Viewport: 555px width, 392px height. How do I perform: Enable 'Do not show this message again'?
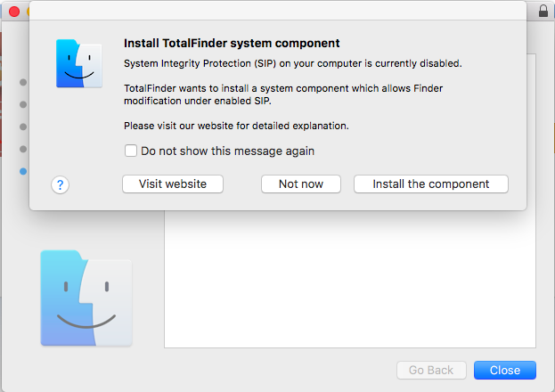(131, 151)
